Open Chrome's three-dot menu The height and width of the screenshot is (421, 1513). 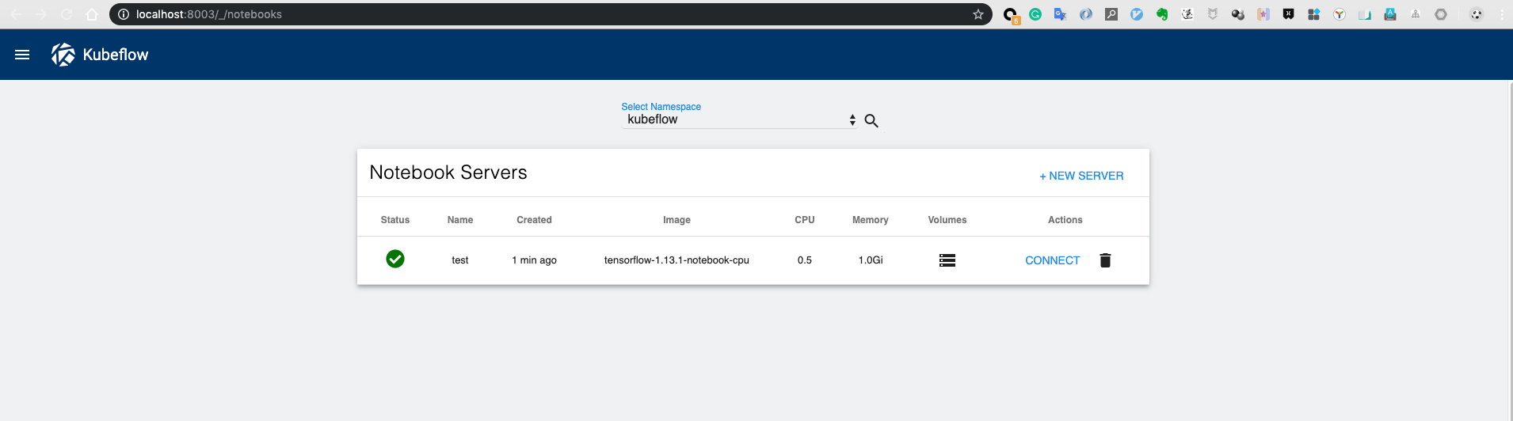pos(1502,14)
